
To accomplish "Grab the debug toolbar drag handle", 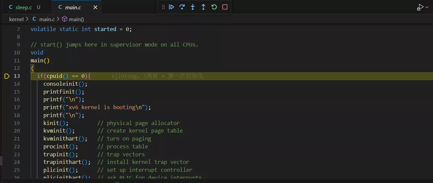I will [x=163, y=7].
